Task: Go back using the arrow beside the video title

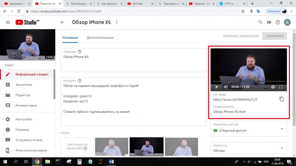Action: 62,22
